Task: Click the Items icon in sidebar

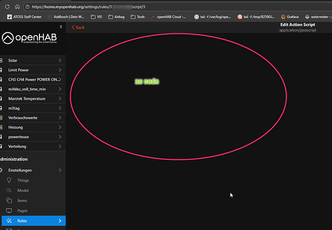Action: coord(9,201)
